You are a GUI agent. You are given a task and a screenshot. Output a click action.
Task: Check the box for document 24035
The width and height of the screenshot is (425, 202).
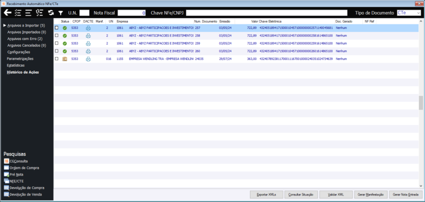56,58
